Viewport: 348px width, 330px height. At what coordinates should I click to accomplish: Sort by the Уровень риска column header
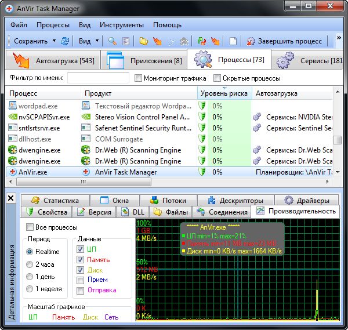pos(224,93)
